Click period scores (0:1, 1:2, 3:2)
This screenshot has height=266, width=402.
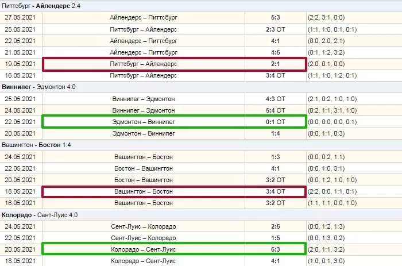point(326,53)
